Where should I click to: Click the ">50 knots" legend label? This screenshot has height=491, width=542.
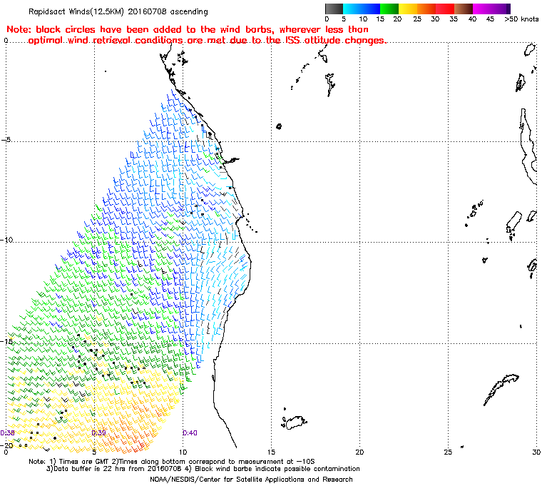pyautogui.click(x=521, y=19)
